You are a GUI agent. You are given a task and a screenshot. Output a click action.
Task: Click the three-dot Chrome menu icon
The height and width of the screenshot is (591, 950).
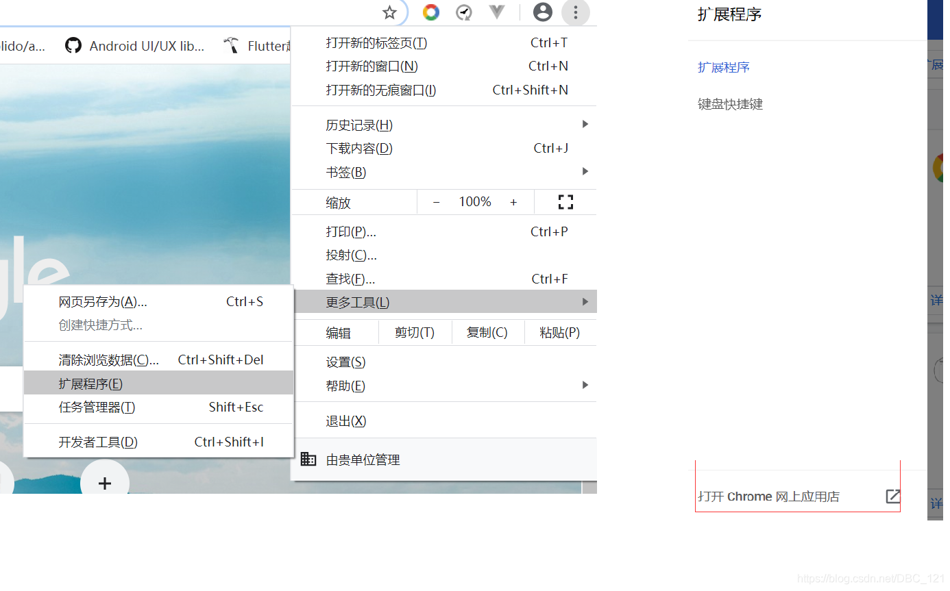(576, 12)
